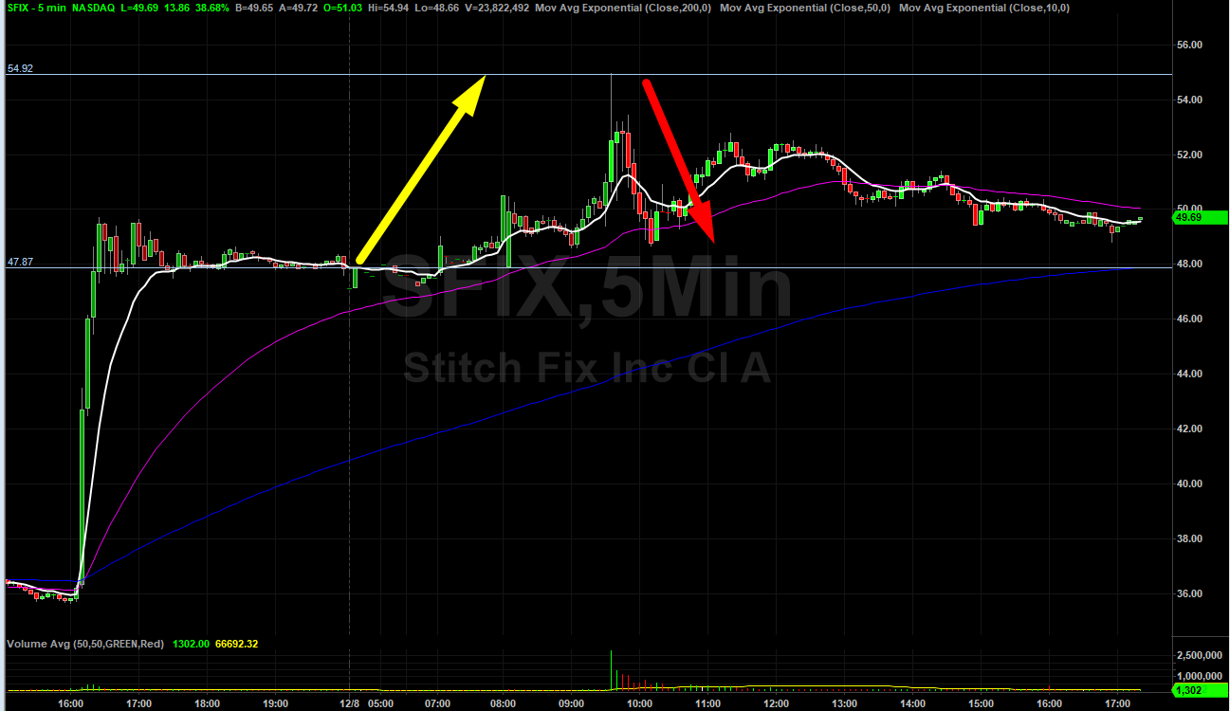Select the red downward arrow drawing
The height and width of the screenshot is (711, 1230).
(x=677, y=159)
